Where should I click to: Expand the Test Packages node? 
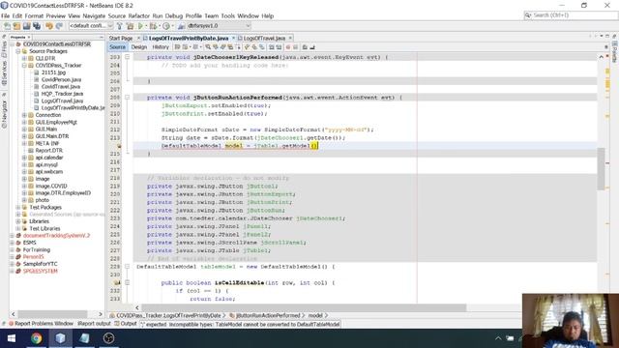coord(18,207)
